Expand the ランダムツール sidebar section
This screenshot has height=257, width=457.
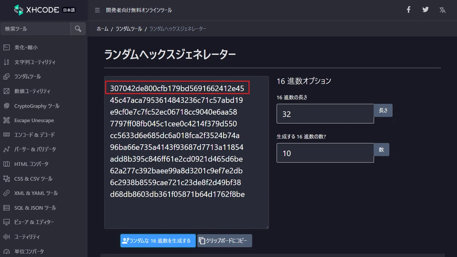[x=22, y=77]
